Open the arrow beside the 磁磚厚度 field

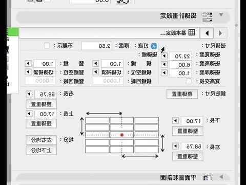(165, 73)
